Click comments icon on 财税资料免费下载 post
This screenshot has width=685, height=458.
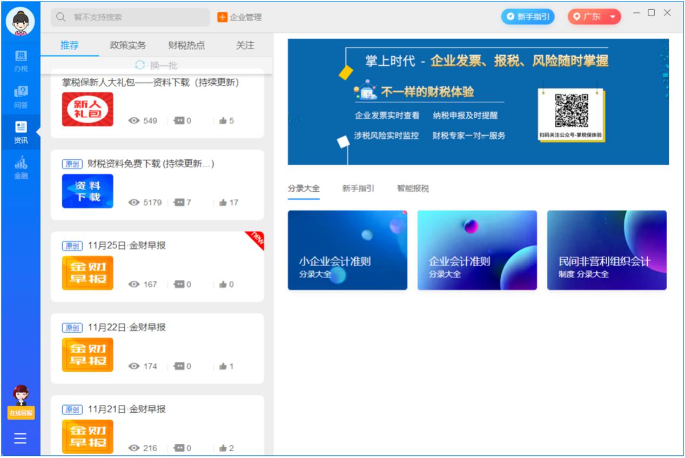(x=179, y=203)
